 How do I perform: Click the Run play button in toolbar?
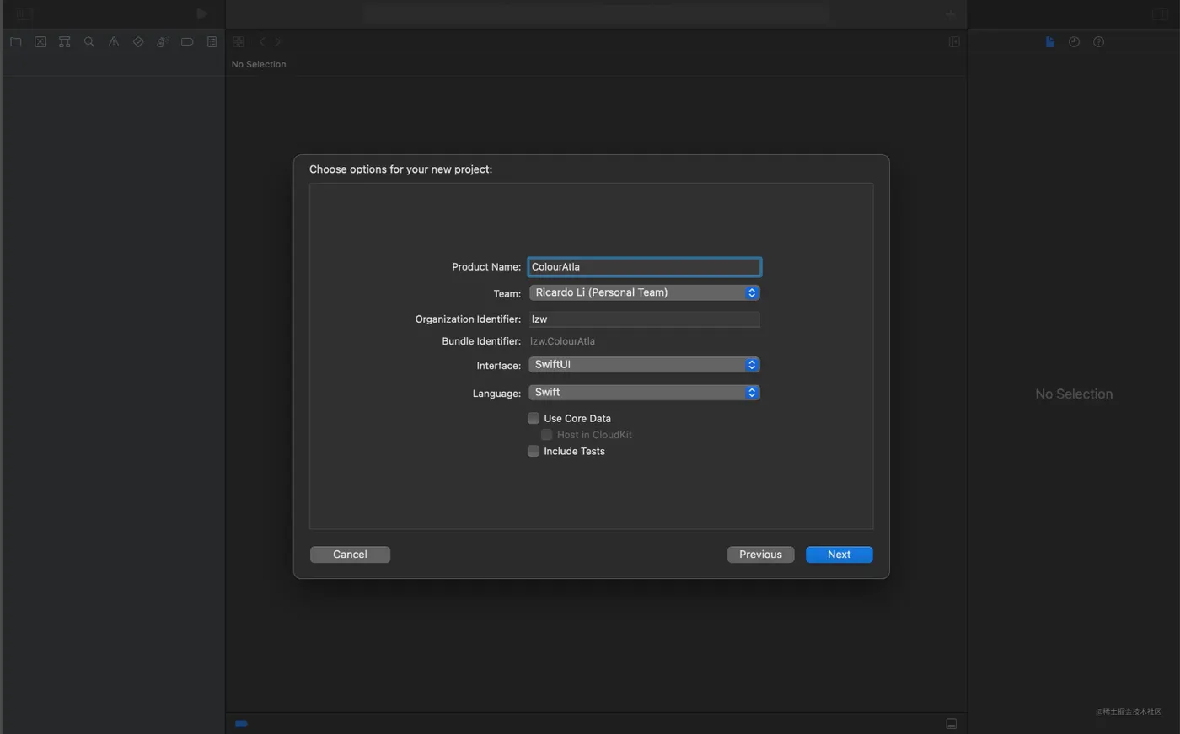coord(201,13)
